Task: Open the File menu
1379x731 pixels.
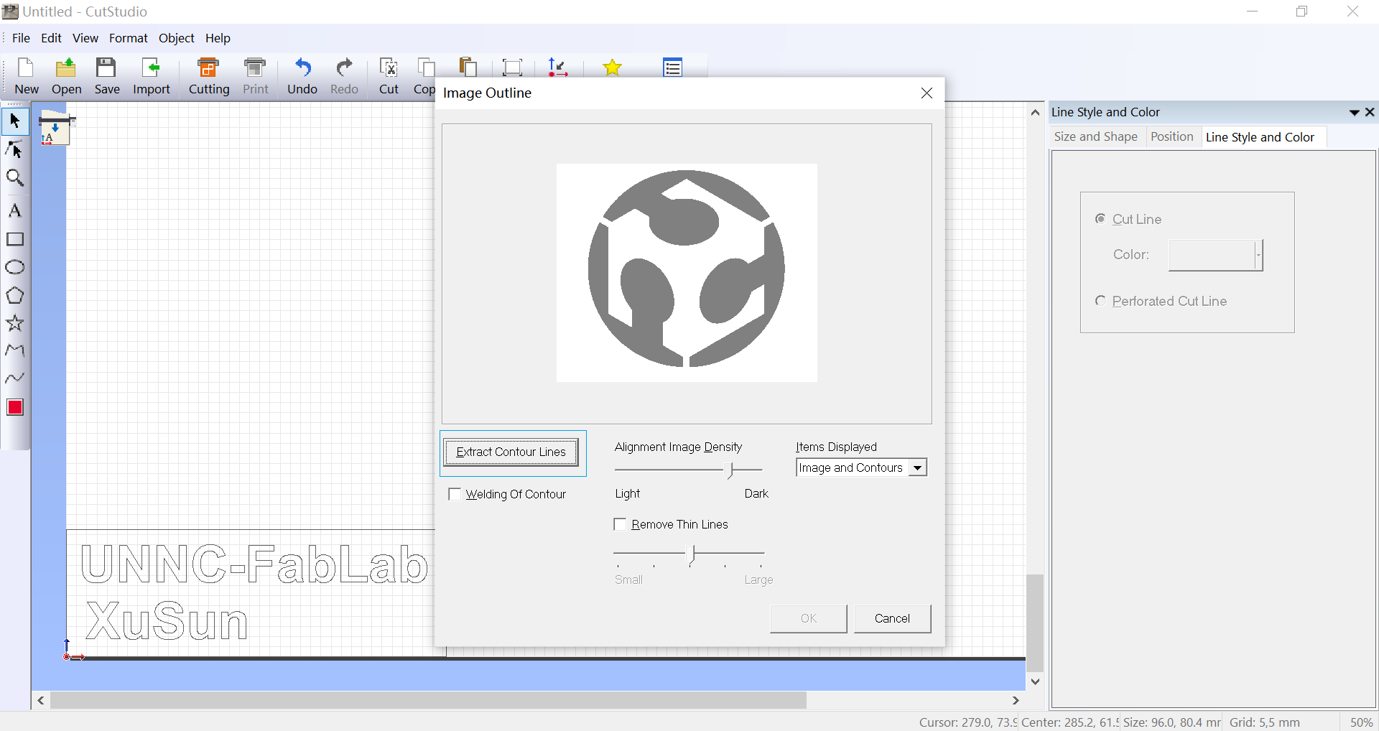Action: pyautogui.click(x=22, y=38)
